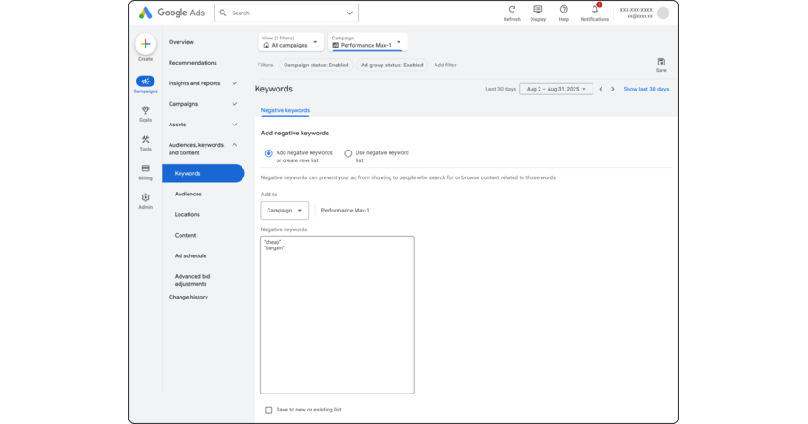This screenshot has width=808, height=424.
Task: Click the account avatar circle
Action: (663, 13)
